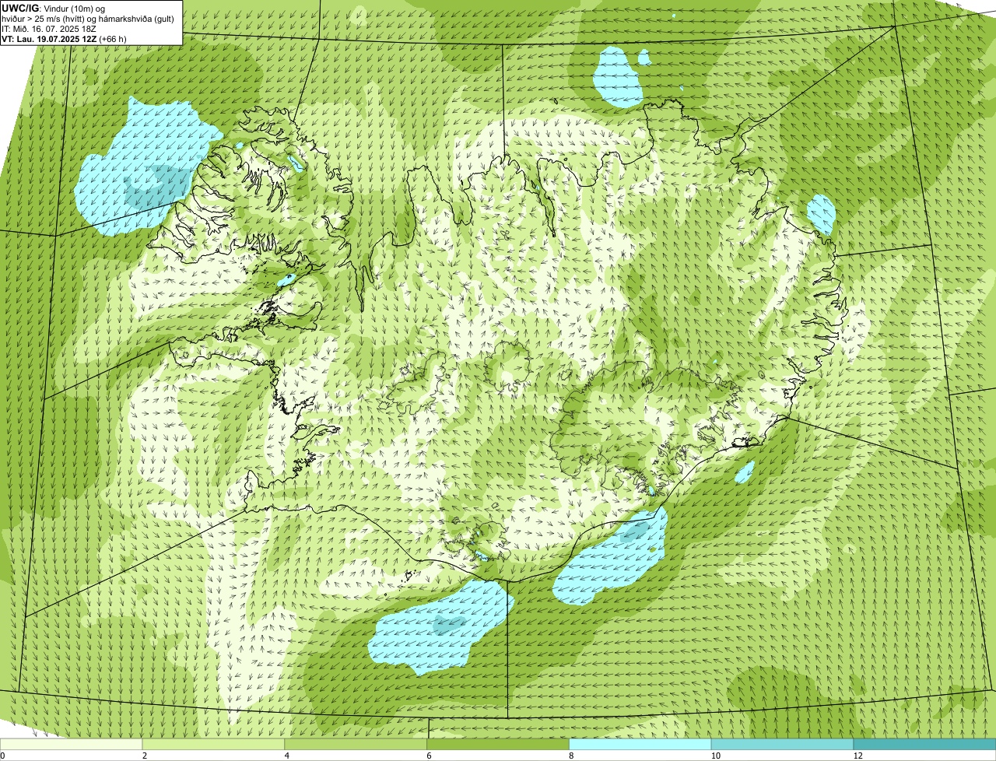Select the "VT: Lau. 19.07.2025 12Z (+66 h)" line
This screenshot has width=996, height=761.
point(64,38)
